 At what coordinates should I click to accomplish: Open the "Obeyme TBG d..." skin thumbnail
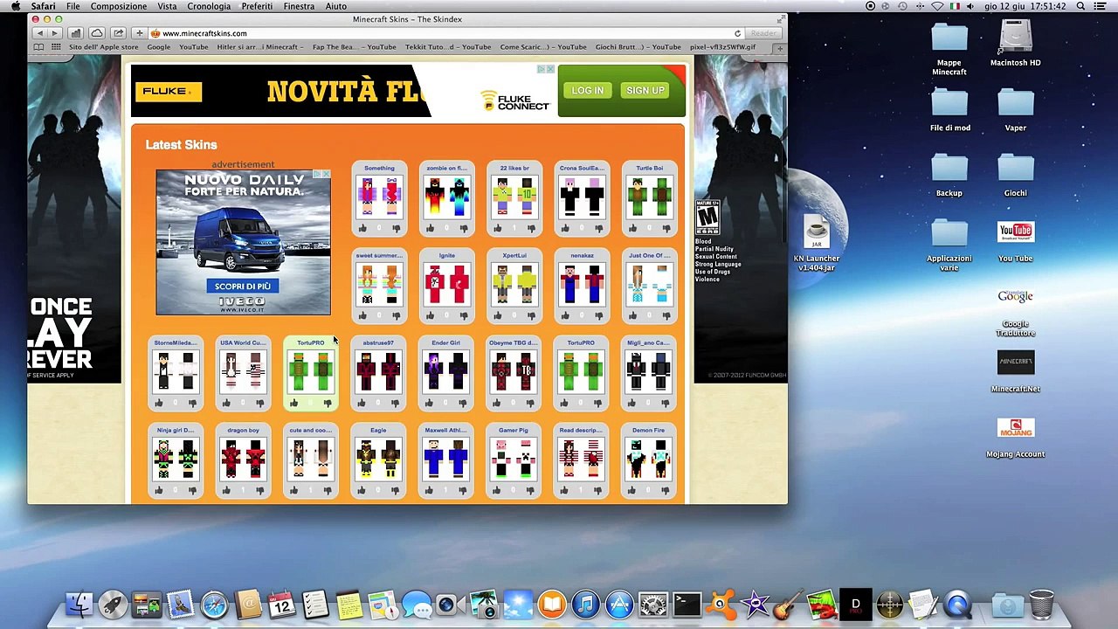tap(514, 371)
